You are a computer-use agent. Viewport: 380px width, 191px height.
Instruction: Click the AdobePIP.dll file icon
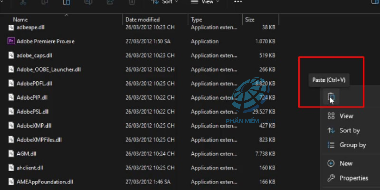click(x=11, y=98)
